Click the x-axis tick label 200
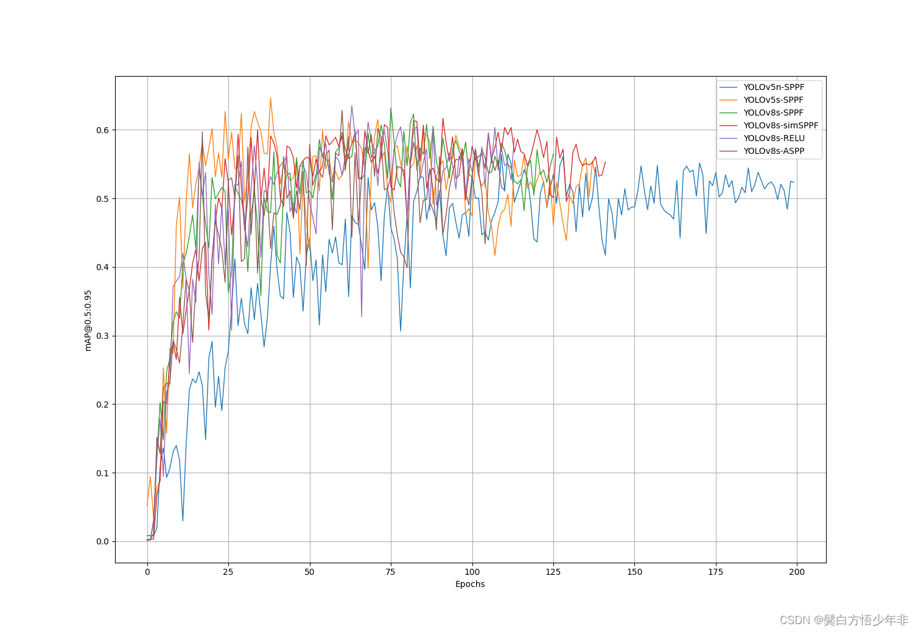Screen dimensions: 918x632 [x=797, y=572]
